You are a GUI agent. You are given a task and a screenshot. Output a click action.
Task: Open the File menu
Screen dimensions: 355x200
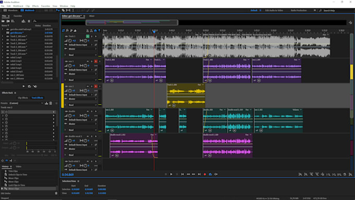tap(3, 6)
